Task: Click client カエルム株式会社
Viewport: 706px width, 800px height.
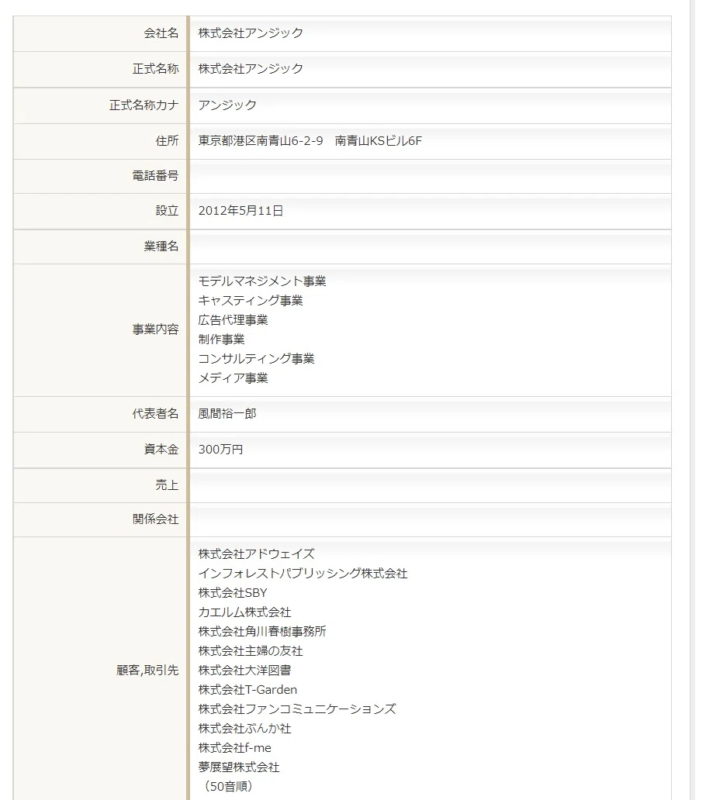Action: point(244,612)
